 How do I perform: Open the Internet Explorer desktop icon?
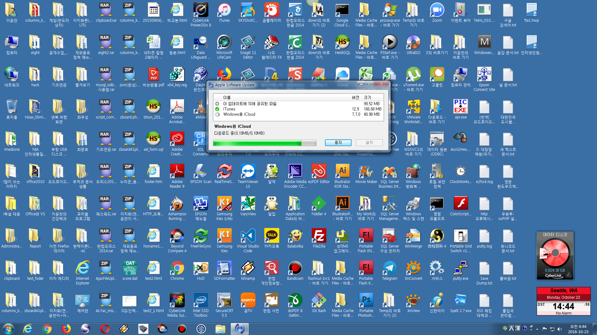(82, 272)
